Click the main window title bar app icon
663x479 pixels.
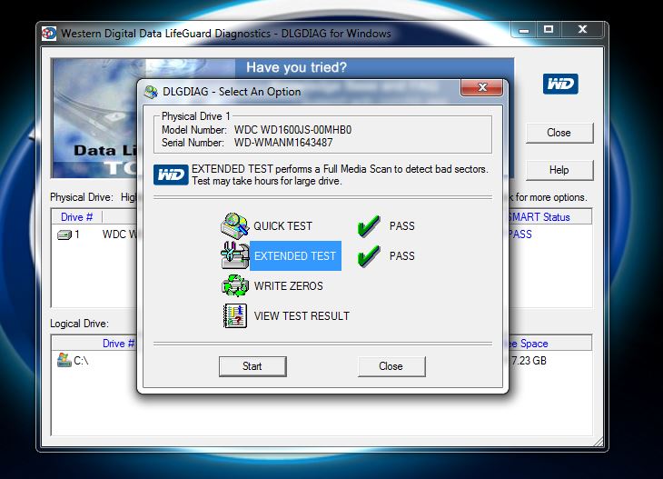pyautogui.click(x=49, y=34)
